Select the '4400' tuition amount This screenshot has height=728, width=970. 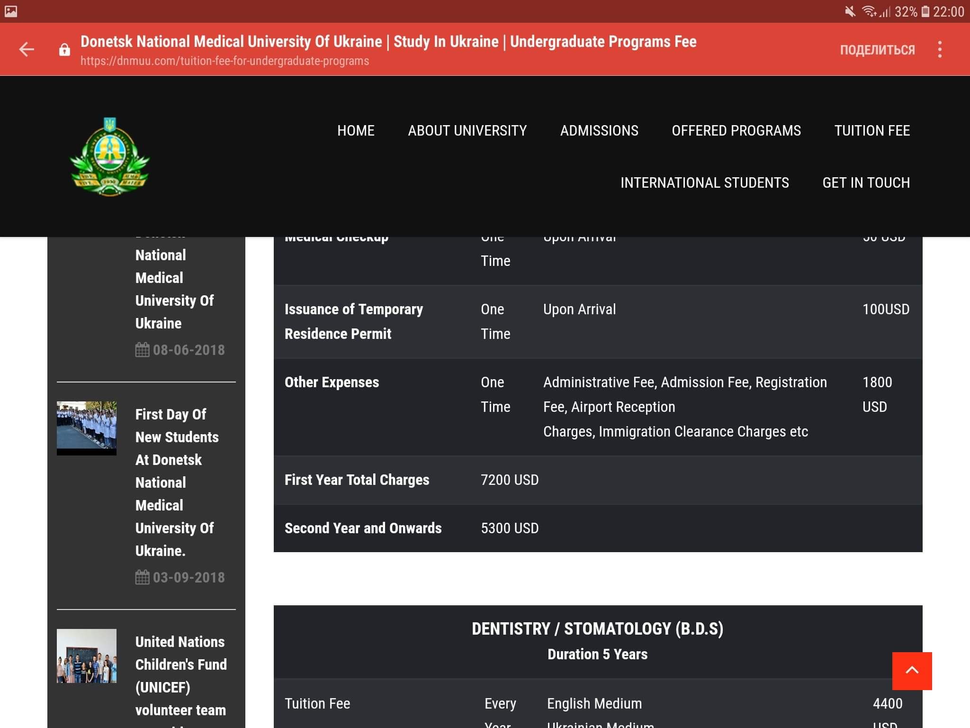(x=888, y=703)
